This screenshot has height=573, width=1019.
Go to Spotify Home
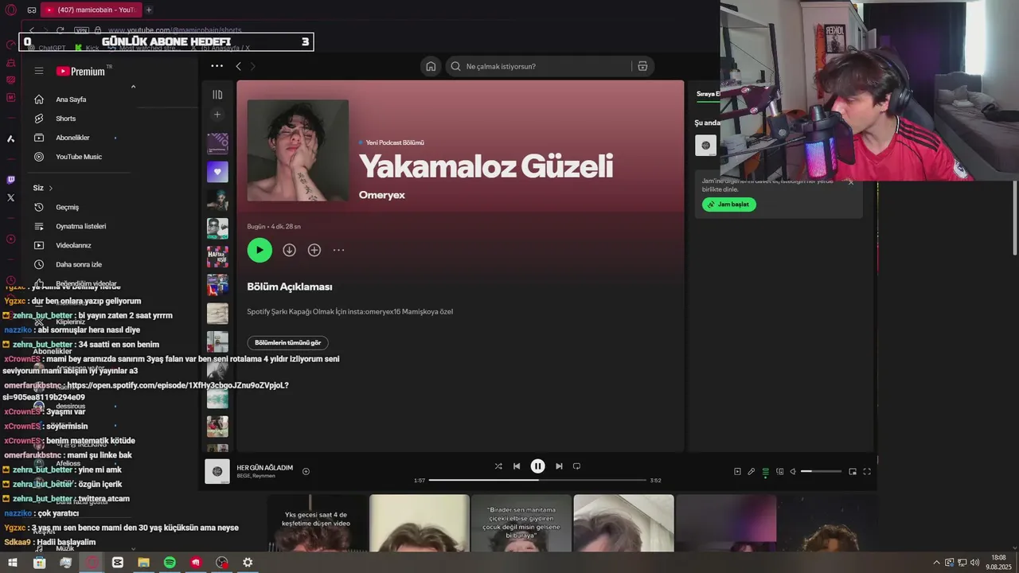pyautogui.click(x=431, y=66)
